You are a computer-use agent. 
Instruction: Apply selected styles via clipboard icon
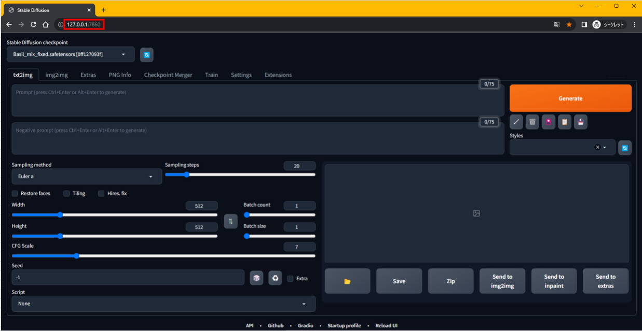coord(564,122)
